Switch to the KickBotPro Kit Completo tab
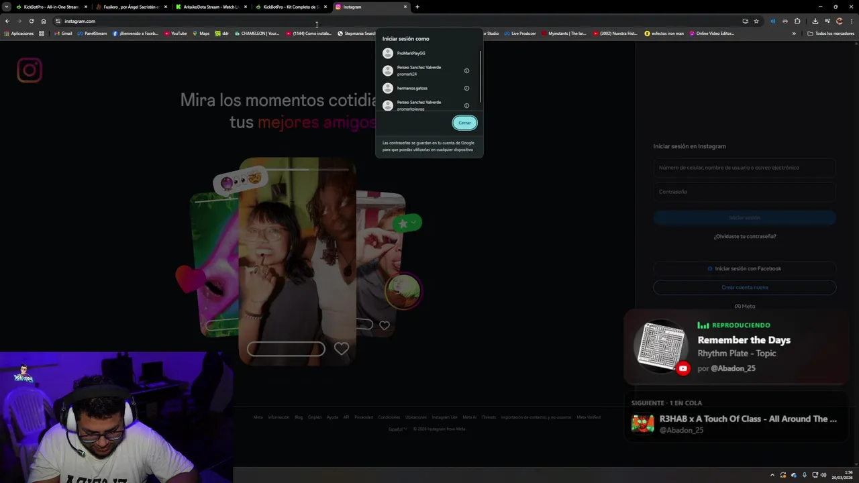The width and height of the screenshot is (859, 483). pyautogui.click(x=291, y=7)
